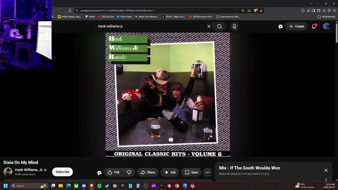The height and width of the screenshot is (190, 338).
Task: Open the Brave Wallet icon
Action: (x=318, y=11)
